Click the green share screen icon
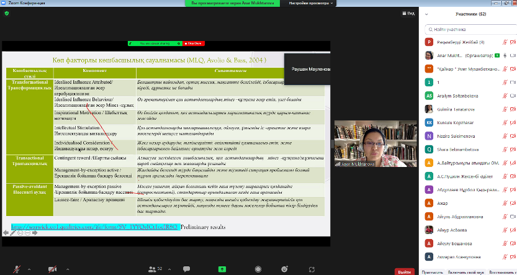Image resolution: width=517 pixels, height=275 pixels. pyautogui.click(x=222, y=269)
